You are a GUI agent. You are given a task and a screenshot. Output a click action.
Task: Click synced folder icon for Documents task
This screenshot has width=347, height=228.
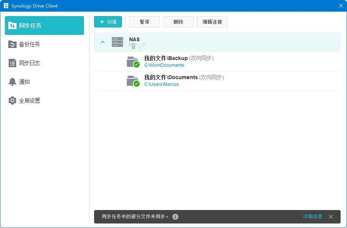pos(133,81)
